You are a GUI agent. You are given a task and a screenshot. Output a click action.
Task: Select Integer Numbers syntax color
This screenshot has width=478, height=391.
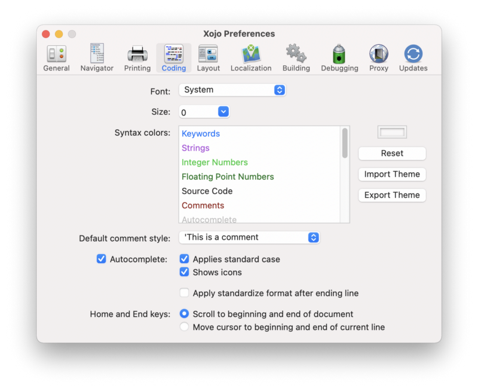click(x=215, y=162)
